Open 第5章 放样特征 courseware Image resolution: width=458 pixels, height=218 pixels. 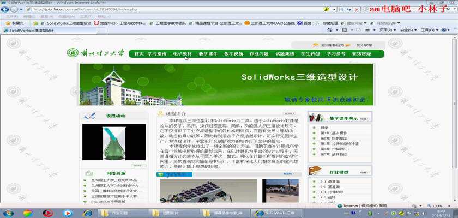point(334,154)
